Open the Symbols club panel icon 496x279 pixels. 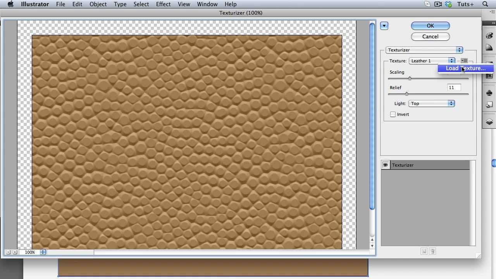pyautogui.click(x=489, y=93)
